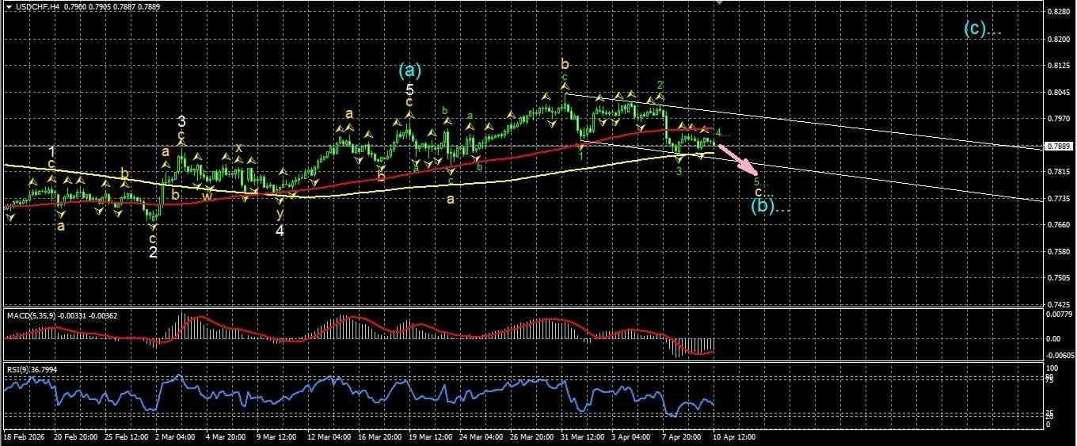Click the 25 Feb 12:00 time label
1077x446 pixels.
click(x=127, y=437)
